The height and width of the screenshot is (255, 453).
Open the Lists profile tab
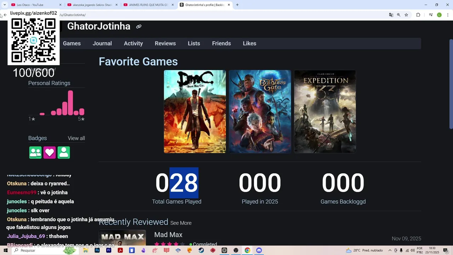[194, 44]
